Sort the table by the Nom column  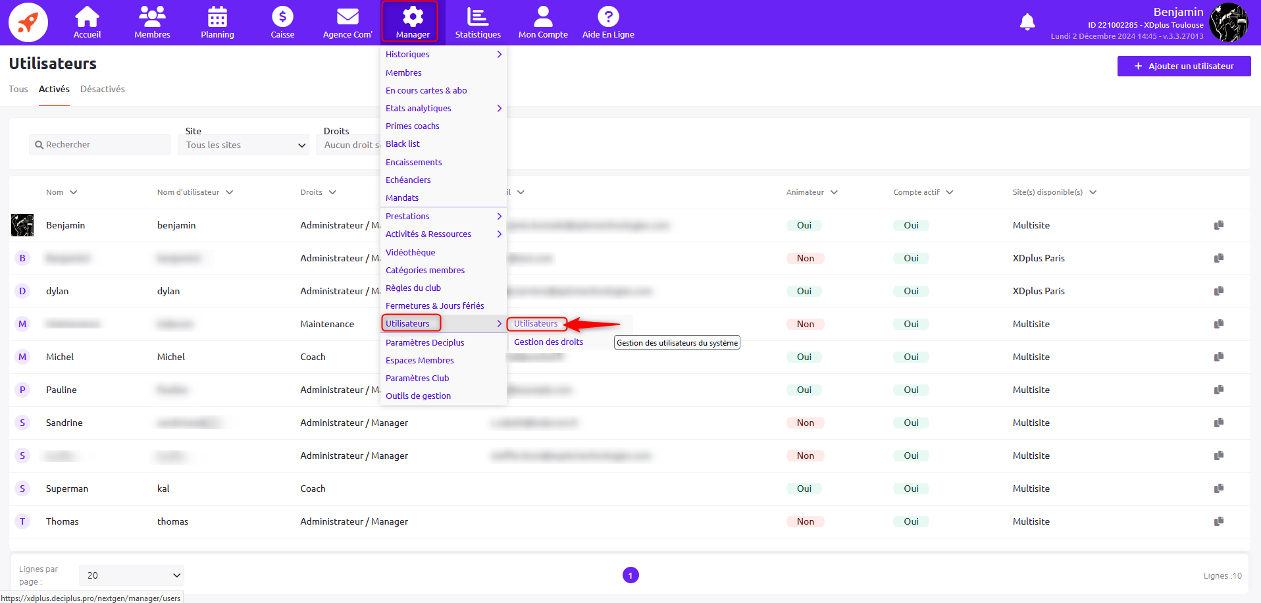coord(61,192)
